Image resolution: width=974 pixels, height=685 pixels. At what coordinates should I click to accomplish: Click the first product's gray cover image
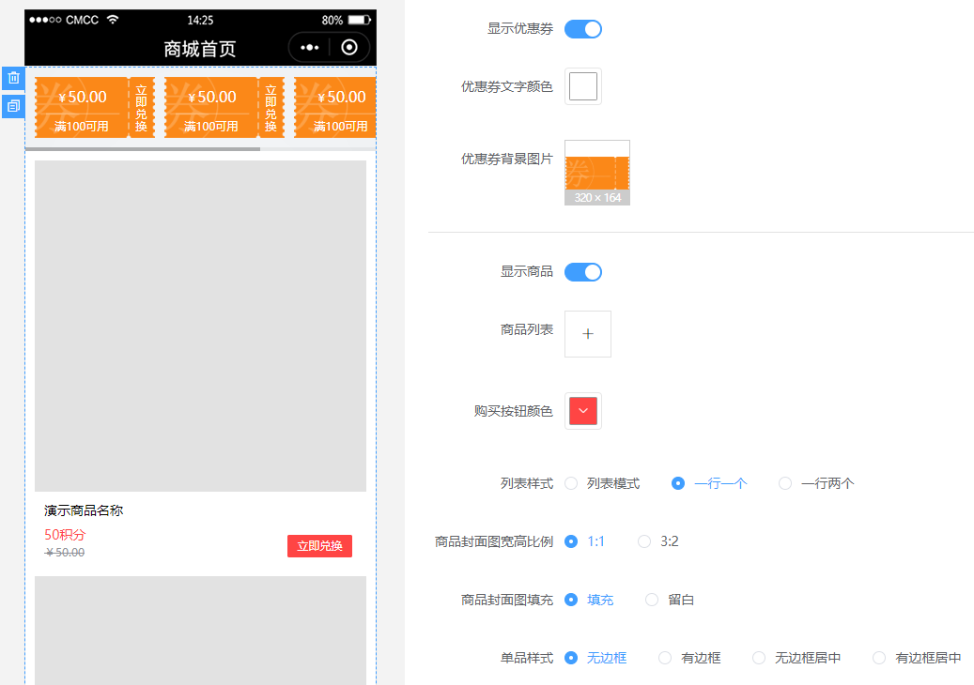(x=200, y=327)
